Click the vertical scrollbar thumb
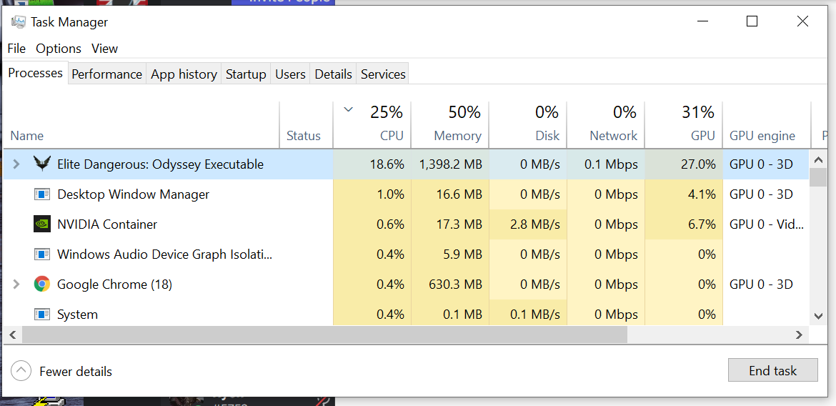Viewport: 836px width, 406px height. pos(818,177)
